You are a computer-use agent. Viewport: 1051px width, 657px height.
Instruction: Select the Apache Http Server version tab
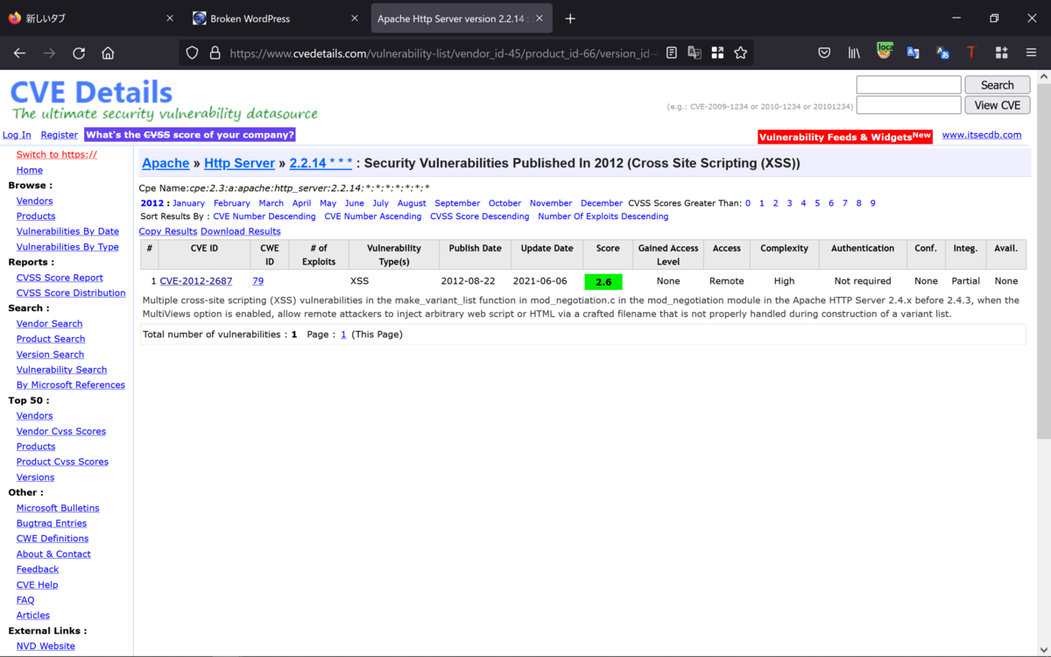[x=462, y=18]
